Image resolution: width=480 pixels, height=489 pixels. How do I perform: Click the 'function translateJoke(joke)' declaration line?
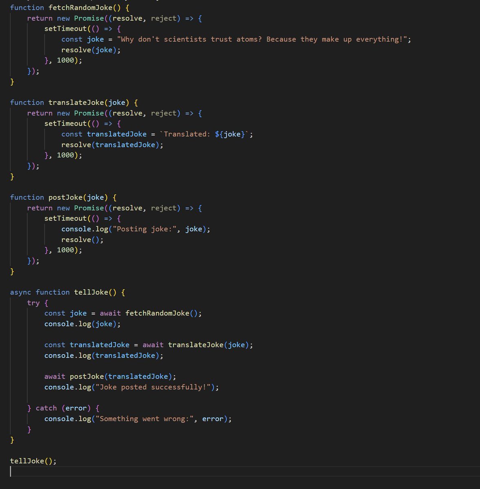pos(74,103)
